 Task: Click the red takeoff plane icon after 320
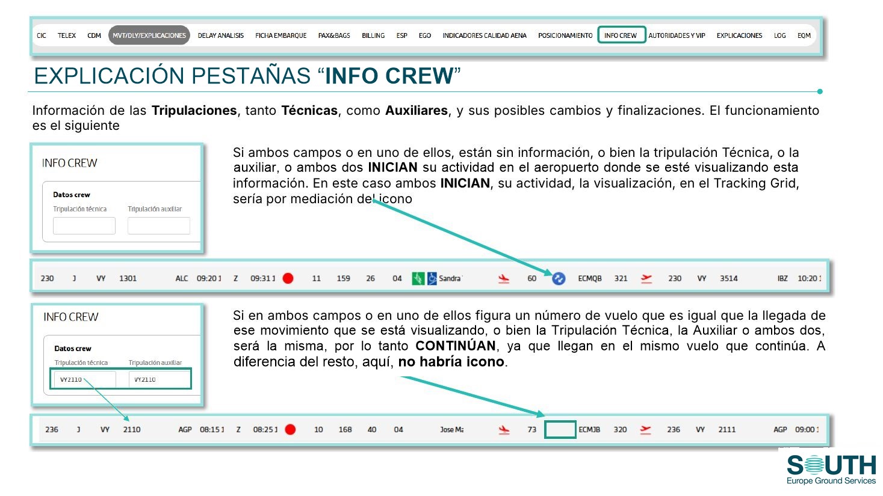(x=646, y=429)
